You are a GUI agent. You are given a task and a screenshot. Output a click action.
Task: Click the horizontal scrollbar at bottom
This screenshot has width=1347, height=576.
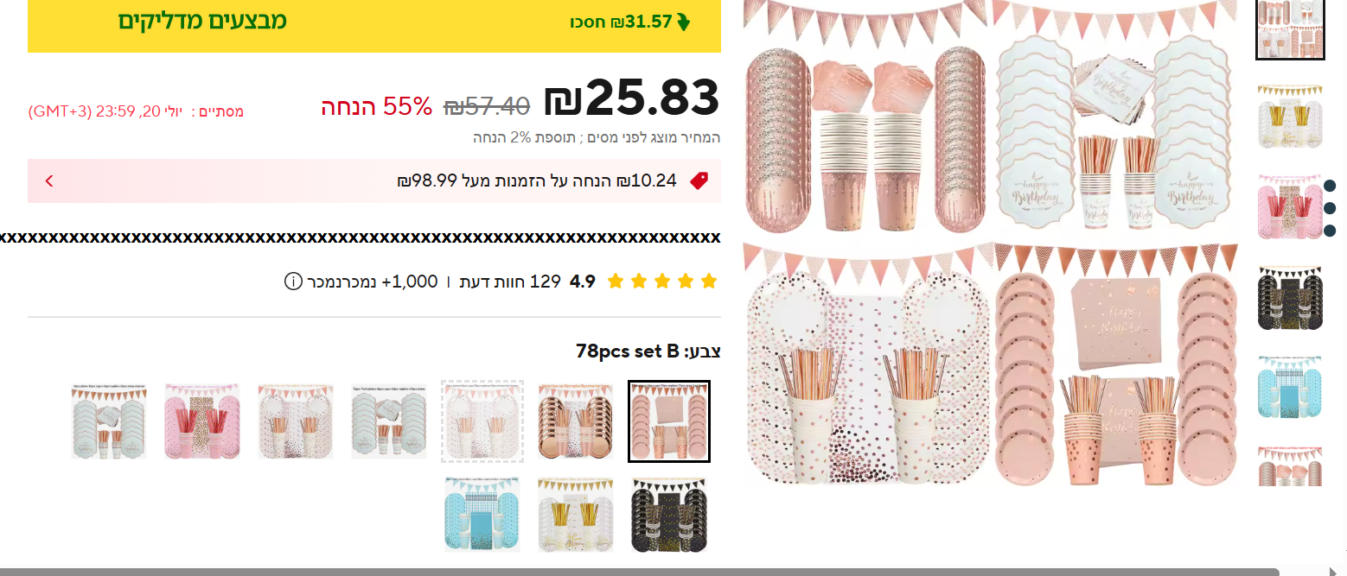coord(640,572)
